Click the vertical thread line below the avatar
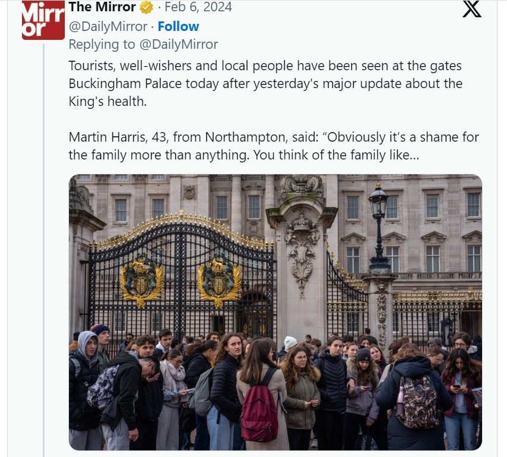This screenshot has width=507, height=457. (43, 249)
